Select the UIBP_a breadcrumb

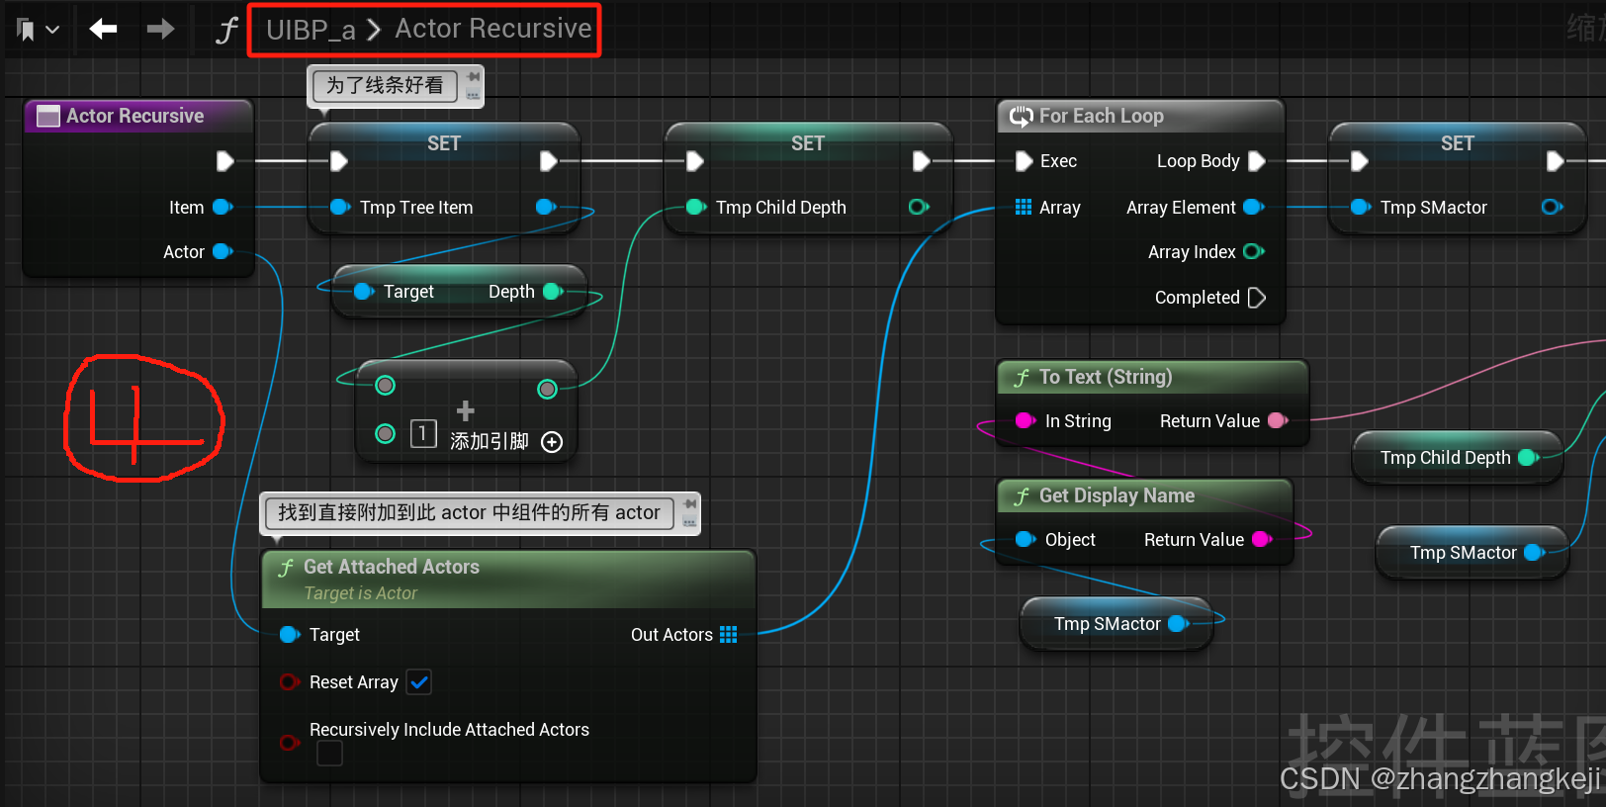(310, 30)
